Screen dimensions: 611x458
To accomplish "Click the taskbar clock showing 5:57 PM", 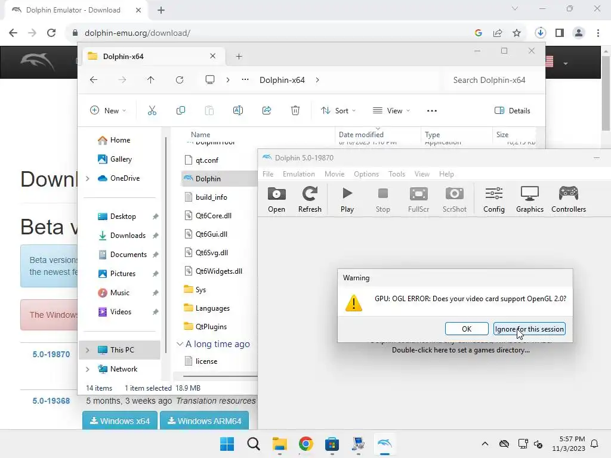I will click(569, 444).
